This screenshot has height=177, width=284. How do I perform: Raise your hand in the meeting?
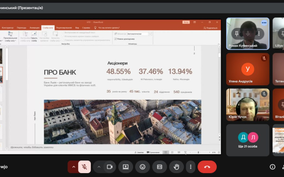point(176,167)
